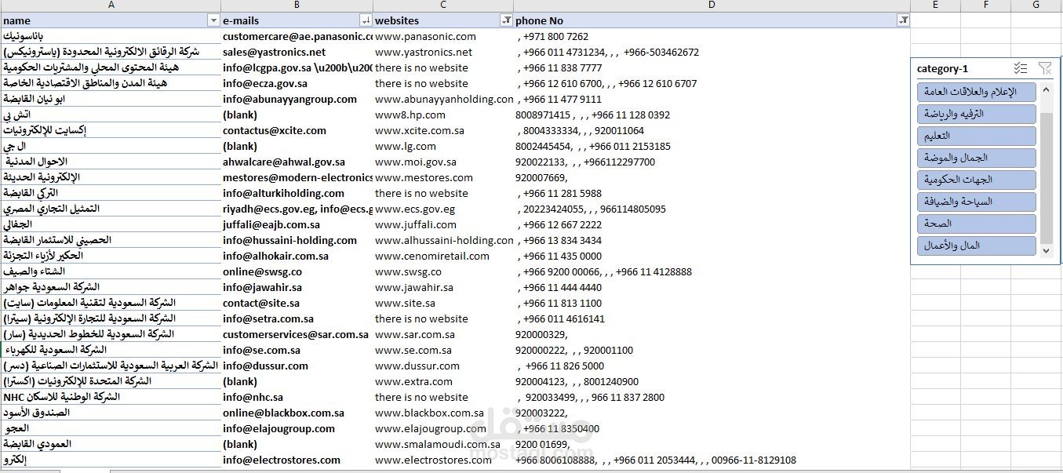Screen dimensions: 1063x473
Task: Click the slicer vertical scrollbar thumb
Action: point(1046,177)
